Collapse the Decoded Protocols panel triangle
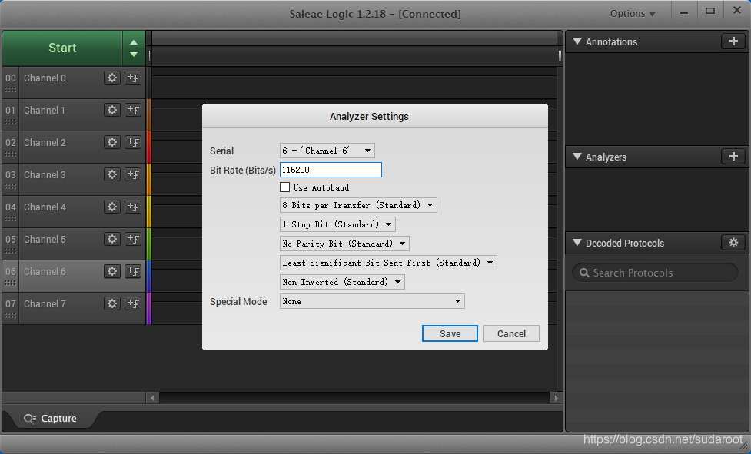 [x=577, y=243]
